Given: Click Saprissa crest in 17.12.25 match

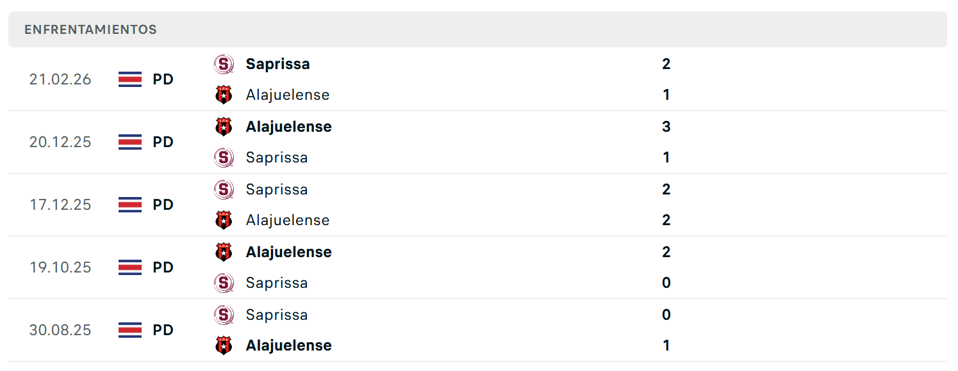Looking at the screenshot, I should coord(224,189).
